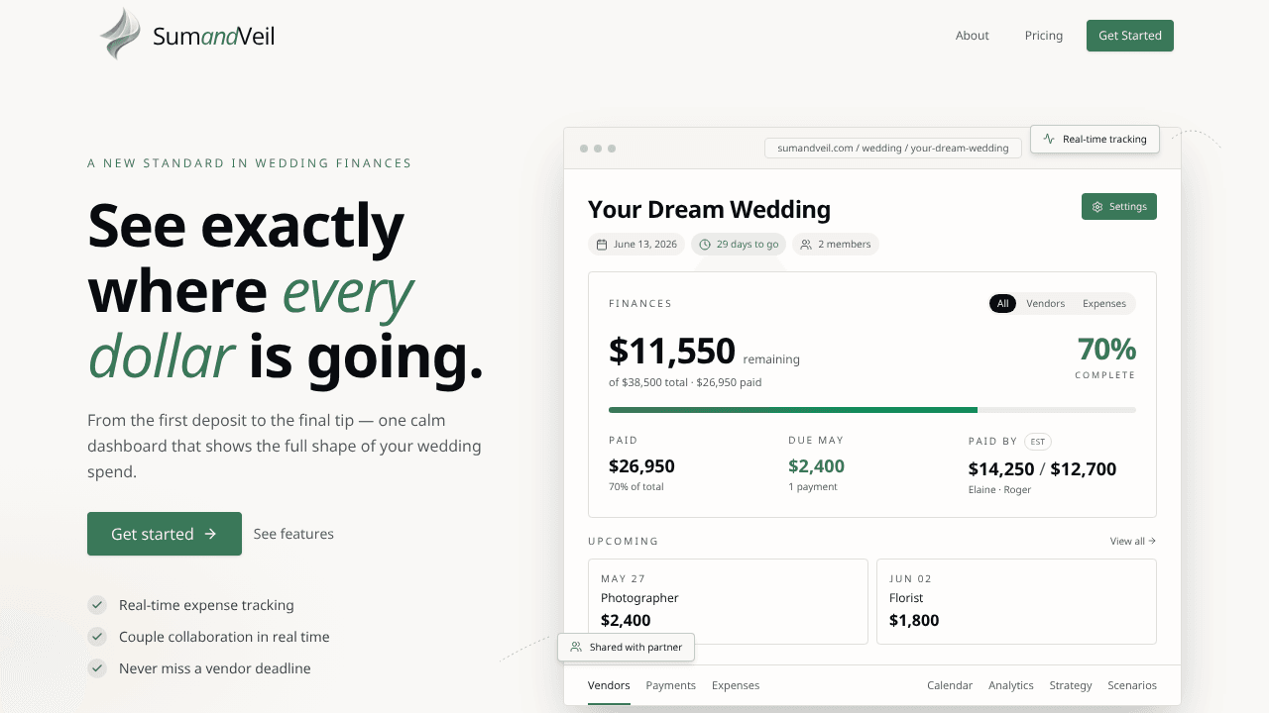Open the Florist Jun 02 payment card
This screenshot has height=713, width=1269.
pos(1016,601)
